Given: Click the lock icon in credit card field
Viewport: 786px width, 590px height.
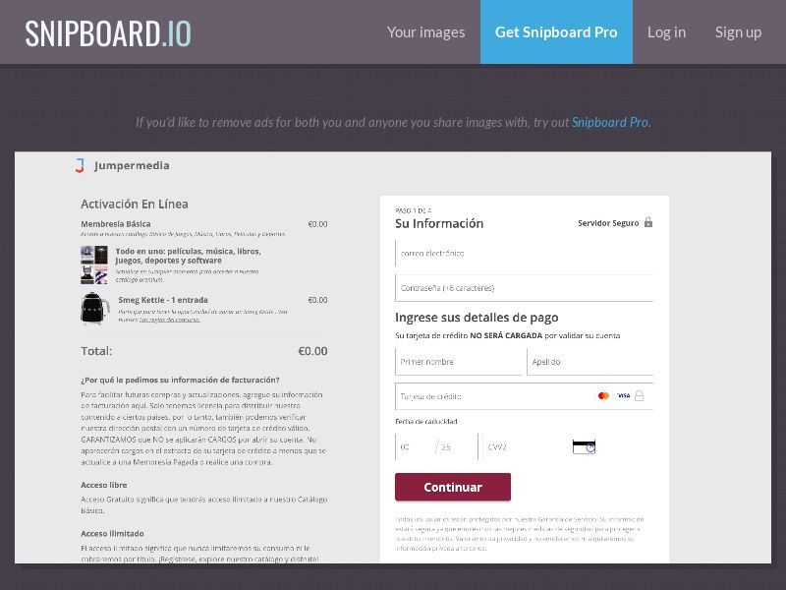Looking at the screenshot, I should pos(640,396).
